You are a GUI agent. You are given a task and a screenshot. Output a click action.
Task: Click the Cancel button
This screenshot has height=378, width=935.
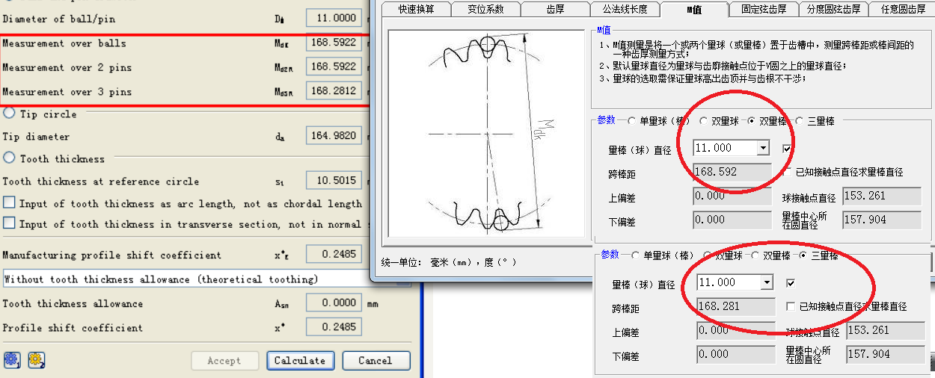pos(375,360)
